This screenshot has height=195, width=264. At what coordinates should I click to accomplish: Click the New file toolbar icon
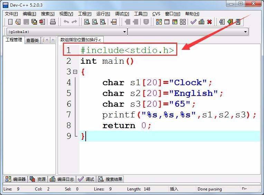click(x=10, y=22)
